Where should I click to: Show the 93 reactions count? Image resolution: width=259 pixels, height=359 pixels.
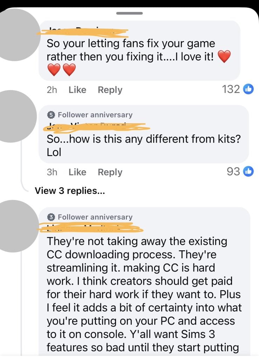click(233, 172)
